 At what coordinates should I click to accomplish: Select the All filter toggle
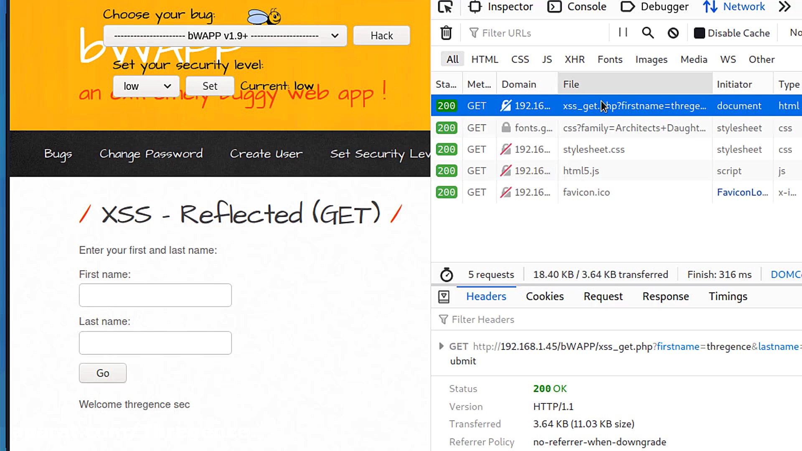pyautogui.click(x=452, y=59)
